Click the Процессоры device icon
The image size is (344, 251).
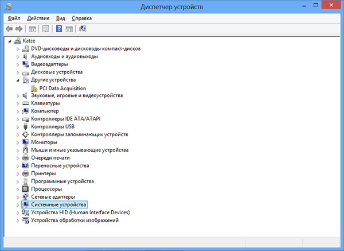(26, 189)
